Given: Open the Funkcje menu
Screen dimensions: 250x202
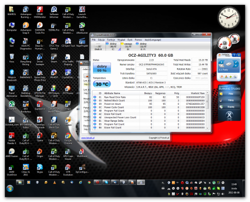Looking at the screenshot, I should click(x=111, y=40).
